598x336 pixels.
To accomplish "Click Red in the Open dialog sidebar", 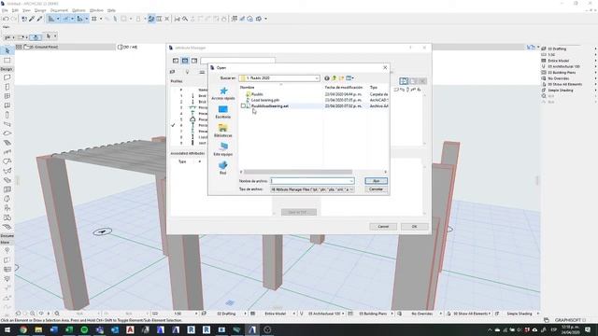I will point(223,168).
